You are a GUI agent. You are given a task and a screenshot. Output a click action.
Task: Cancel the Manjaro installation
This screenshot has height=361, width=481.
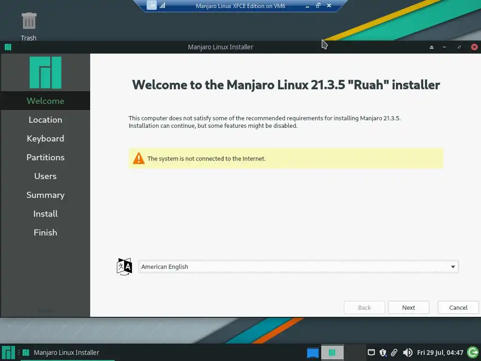(x=458, y=307)
